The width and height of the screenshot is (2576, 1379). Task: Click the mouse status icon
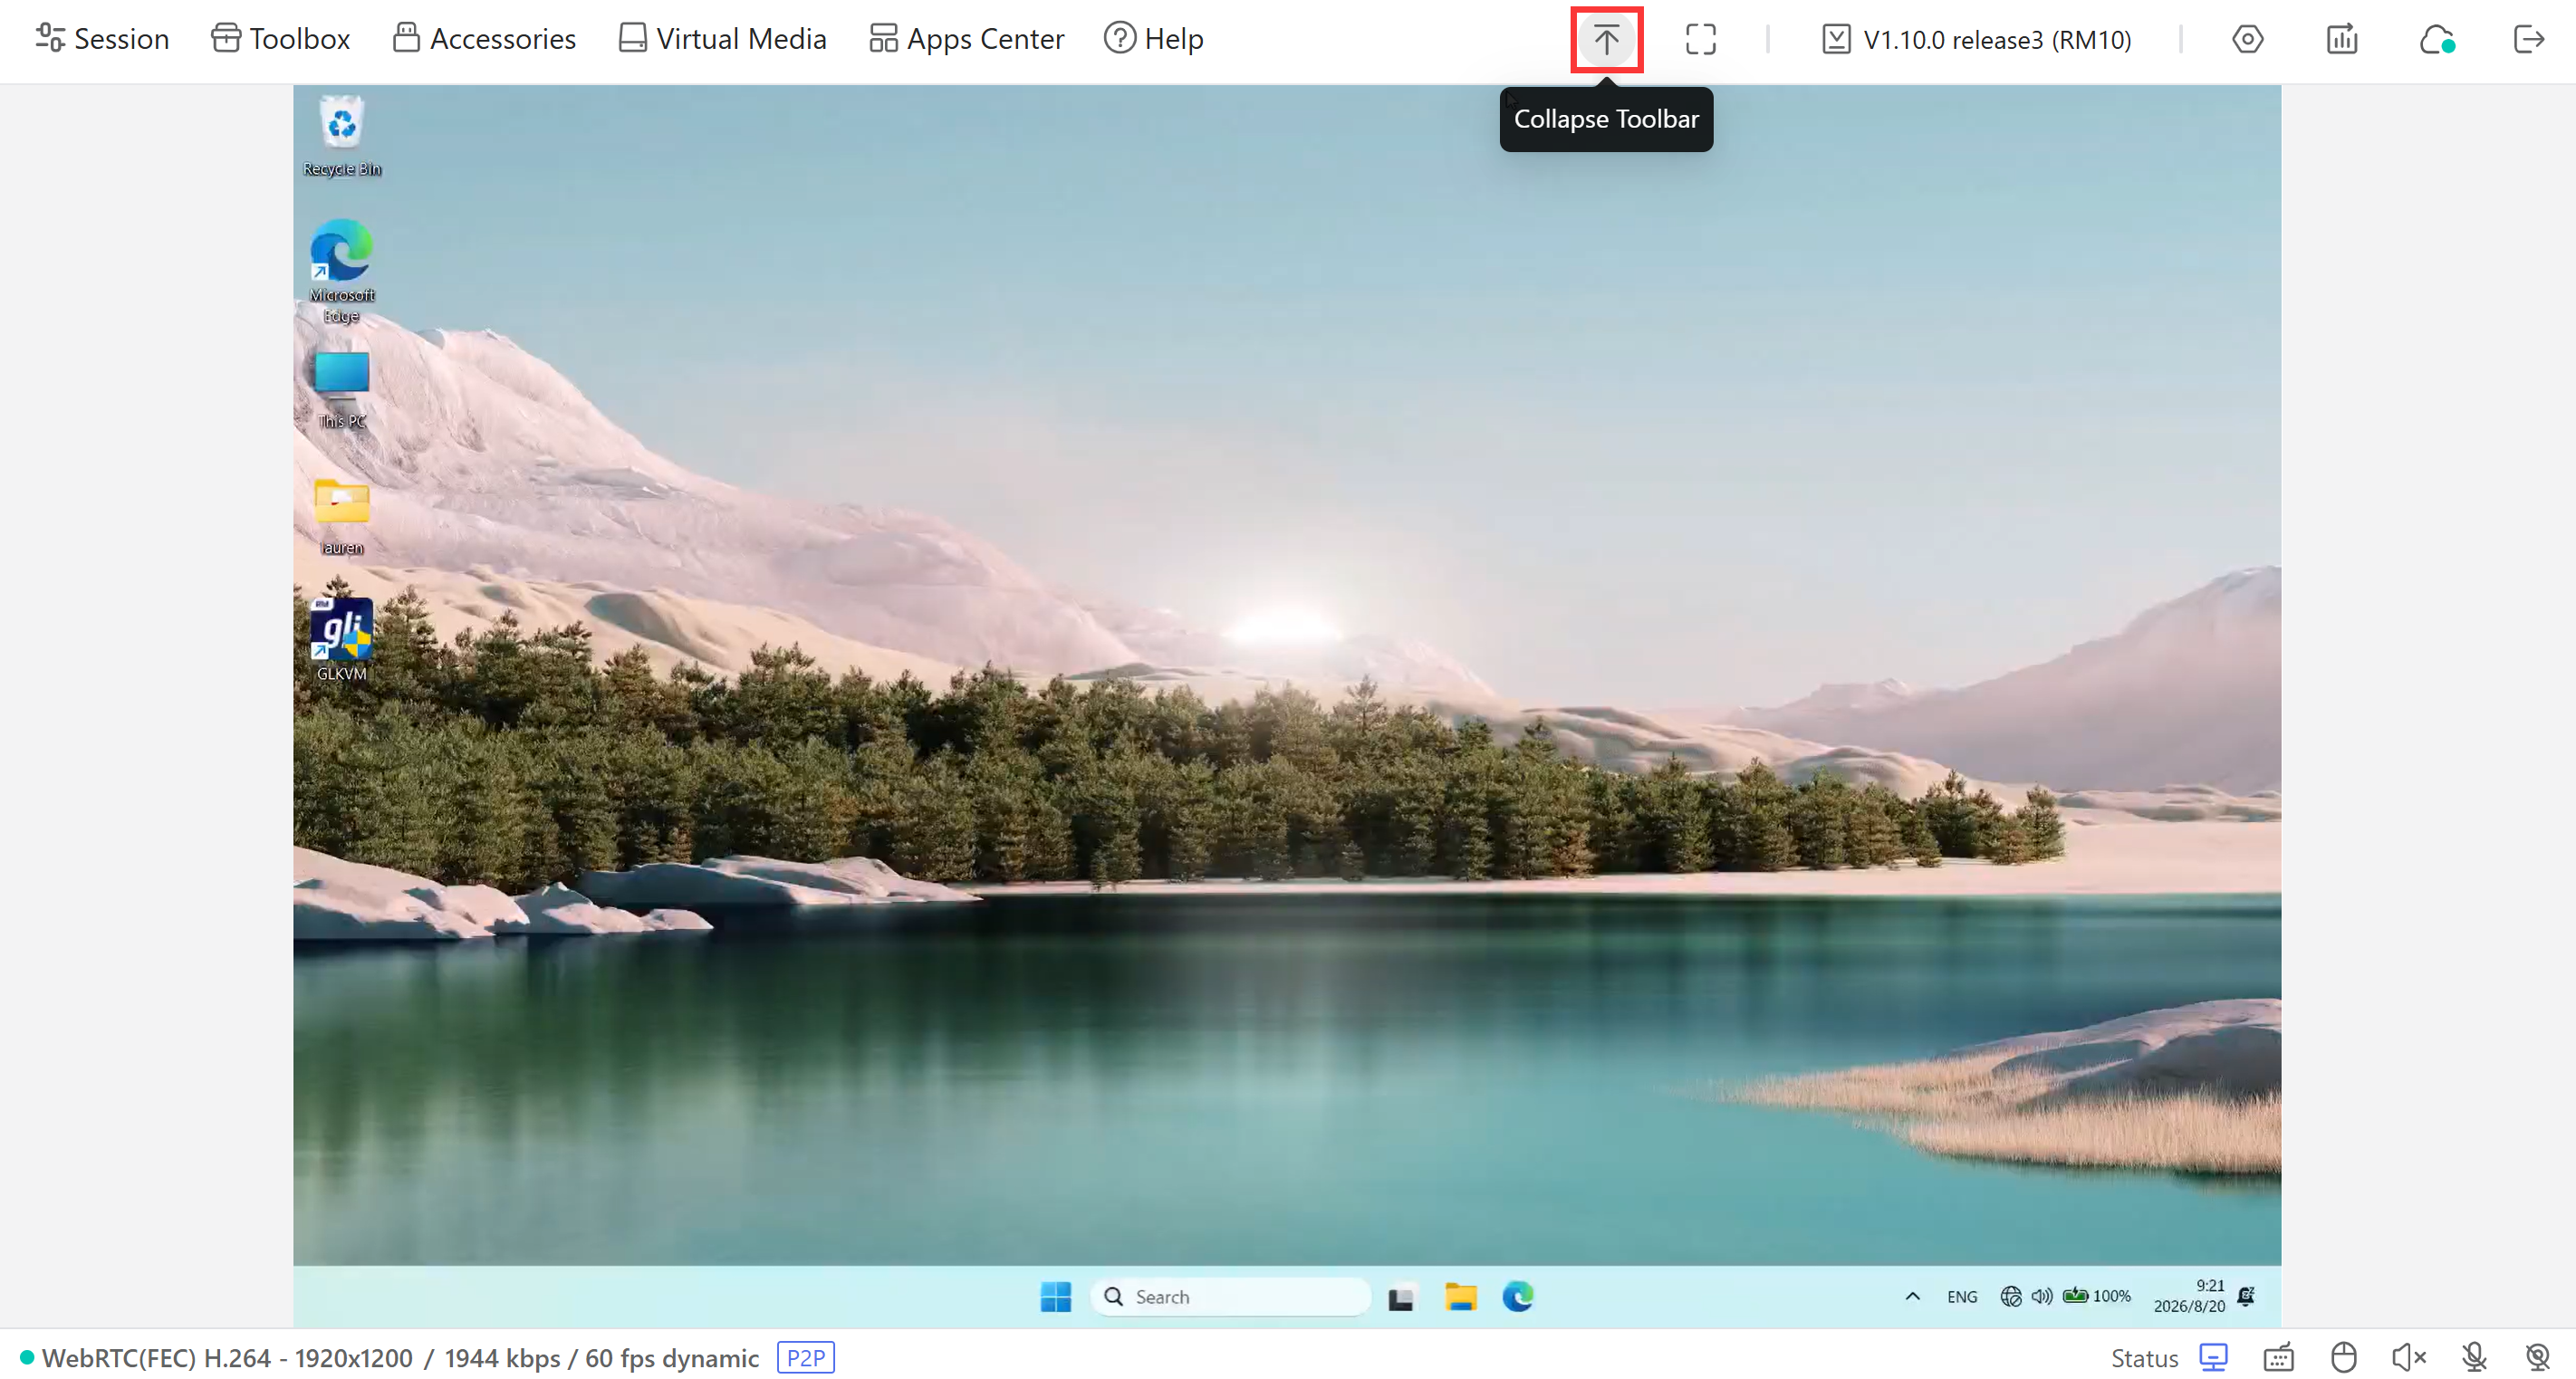(2343, 1357)
